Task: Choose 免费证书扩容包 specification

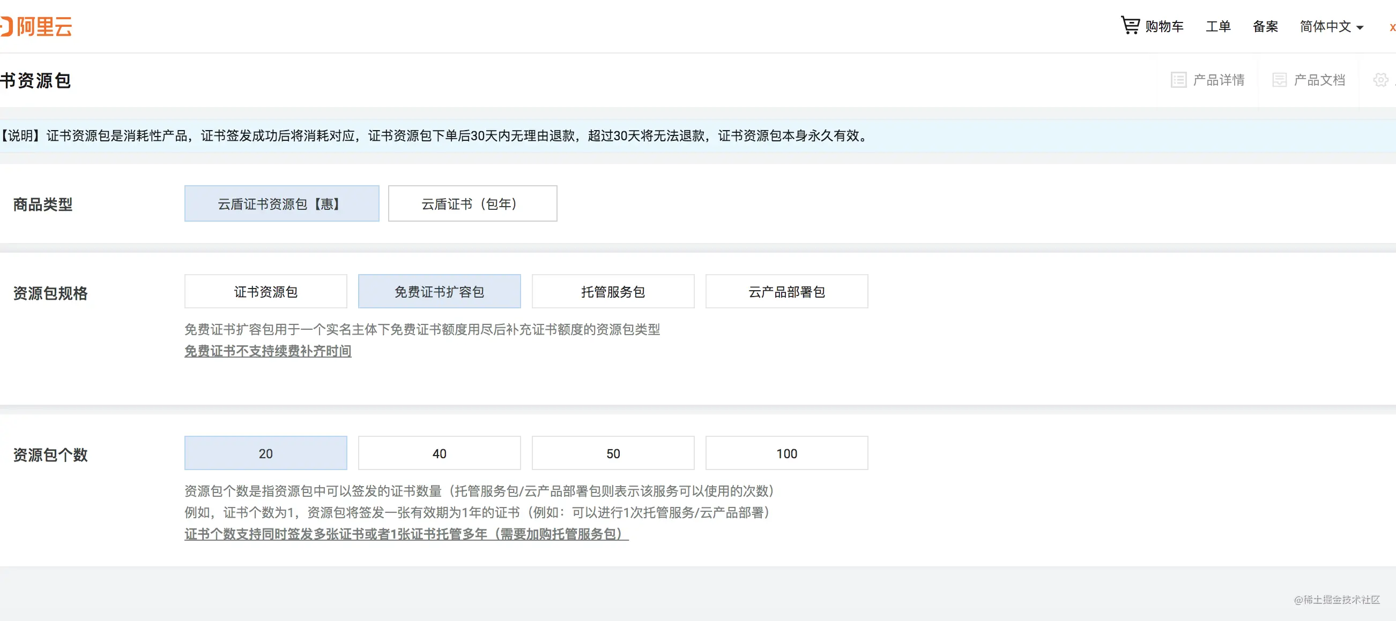Action: coord(439,292)
